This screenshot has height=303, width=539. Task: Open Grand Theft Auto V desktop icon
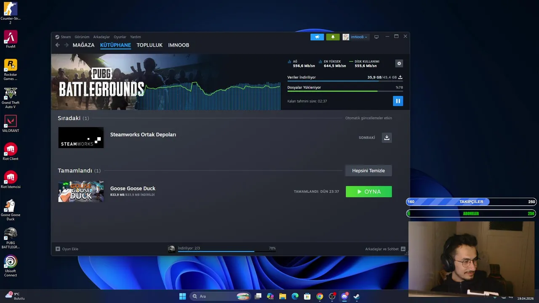click(x=11, y=98)
